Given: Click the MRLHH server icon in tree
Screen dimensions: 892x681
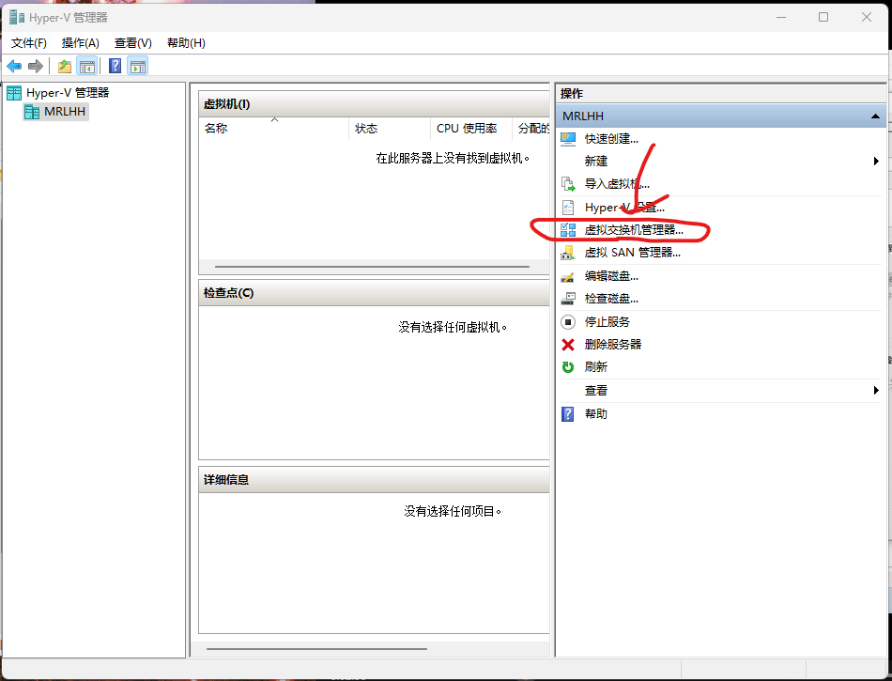Looking at the screenshot, I should click(x=32, y=112).
